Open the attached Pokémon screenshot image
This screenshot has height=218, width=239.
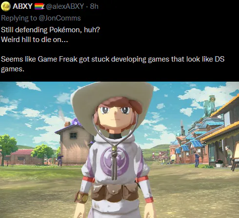(119, 150)
